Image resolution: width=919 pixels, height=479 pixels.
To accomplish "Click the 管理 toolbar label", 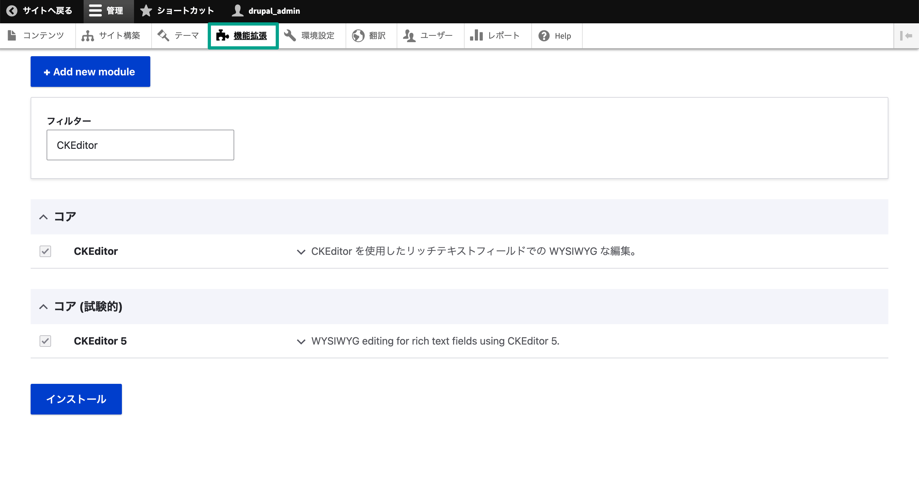I will pyautogui.click(x=115, y=11).
